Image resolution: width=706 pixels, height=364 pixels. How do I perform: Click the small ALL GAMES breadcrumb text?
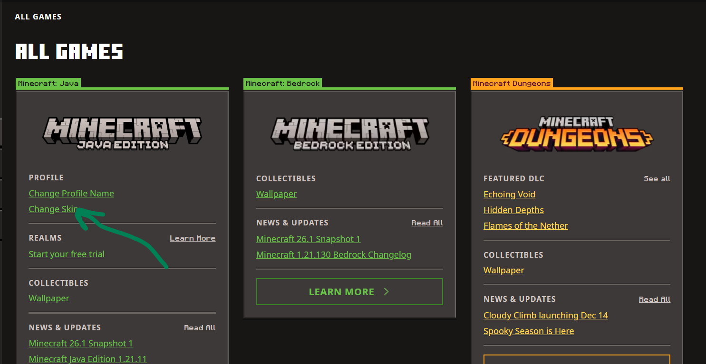(x=38, y=17)
